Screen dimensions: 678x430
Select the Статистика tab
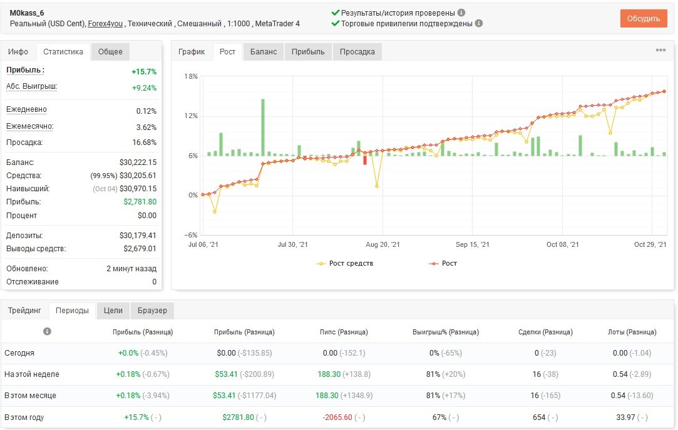tap(63, 52)
